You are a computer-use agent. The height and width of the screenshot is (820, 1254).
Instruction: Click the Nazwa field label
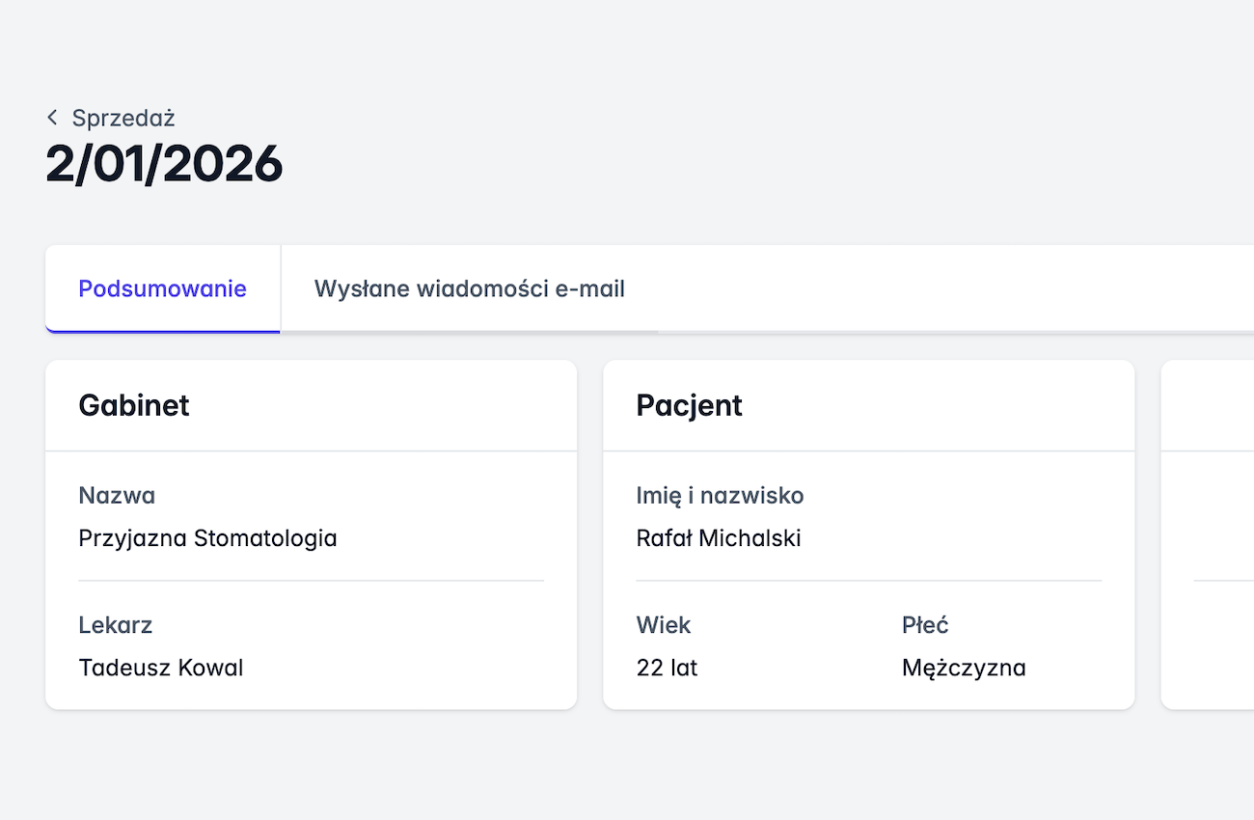pyautogui.click(x=117, y=495)
